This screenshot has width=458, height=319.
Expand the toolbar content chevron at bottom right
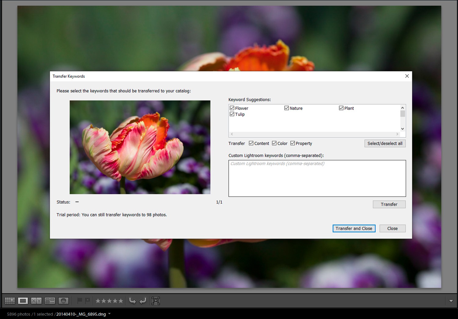tap(451, 301)
